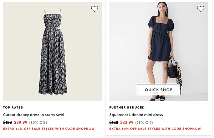Click the struck-through $128 on denim dress

pyautogui.click(x=114, y=122)
